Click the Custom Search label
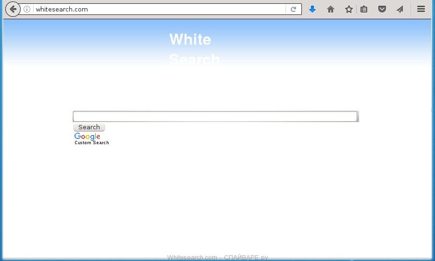 [x=92, y=143]
